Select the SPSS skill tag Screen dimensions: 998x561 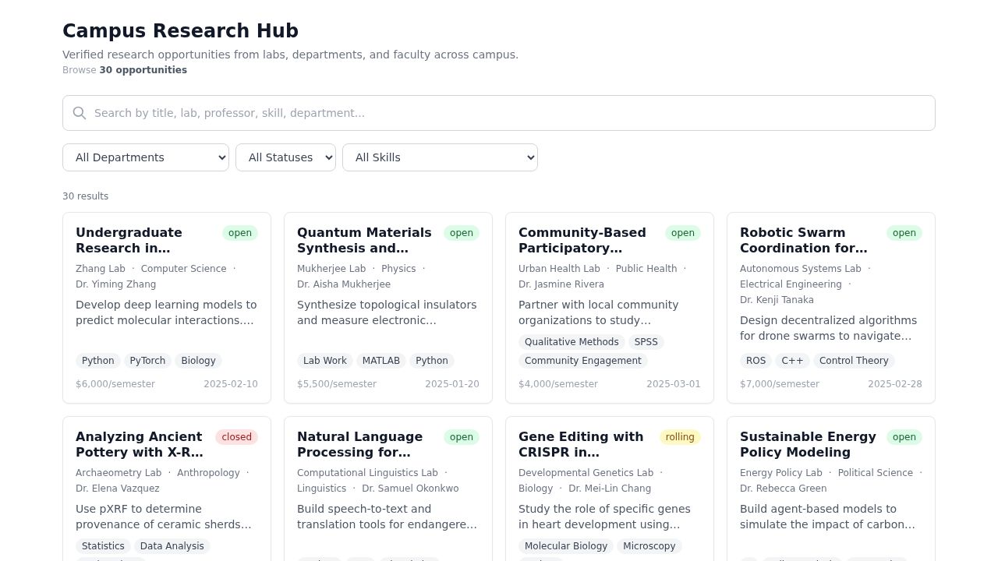[x=646, y=342]
